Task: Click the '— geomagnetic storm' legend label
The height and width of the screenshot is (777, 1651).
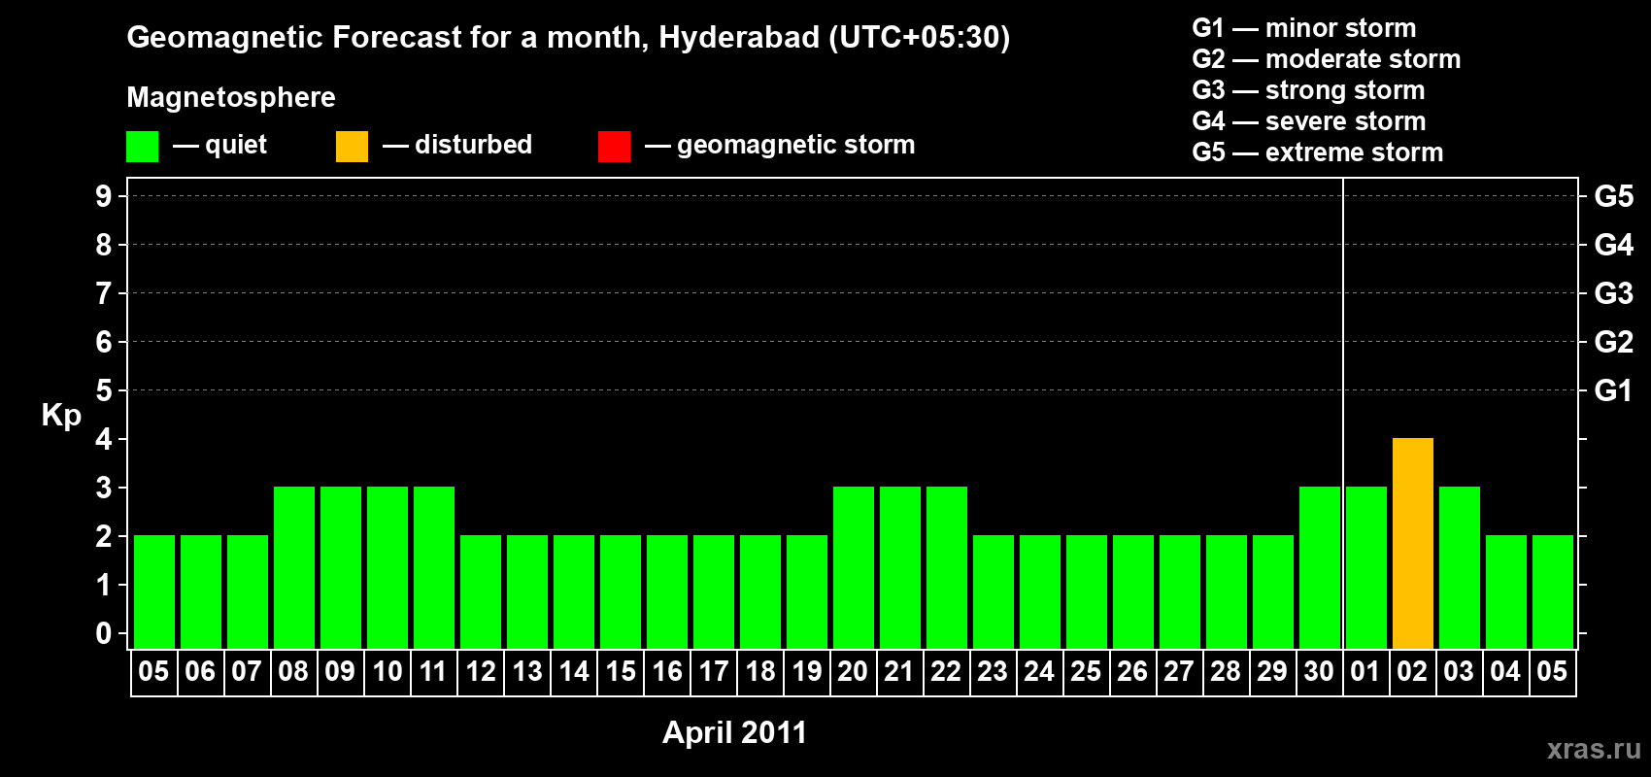Action: pyautogui.click(x=780, y=145)
